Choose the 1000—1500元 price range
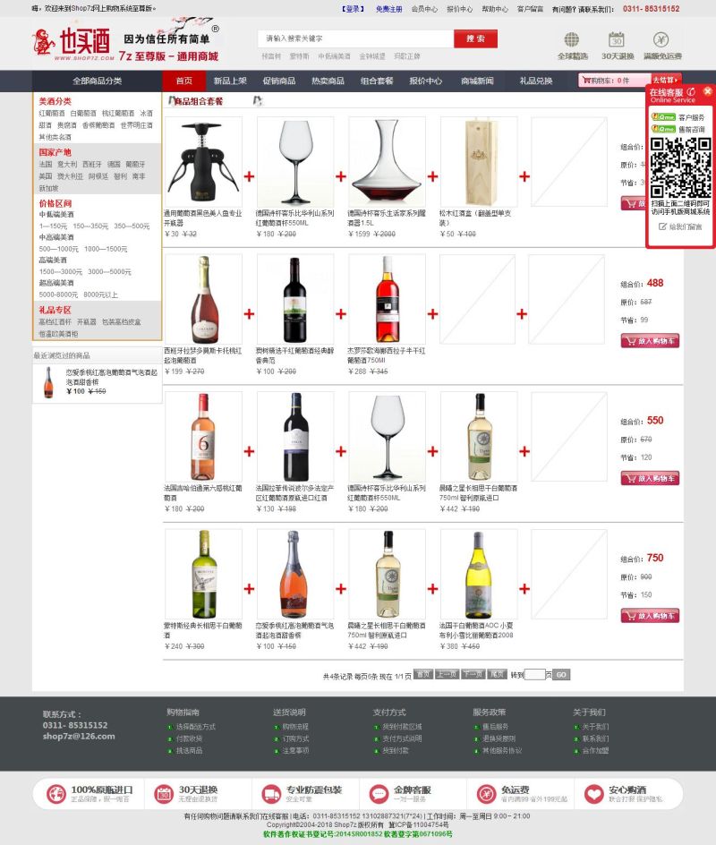 (x=106, y=249)
